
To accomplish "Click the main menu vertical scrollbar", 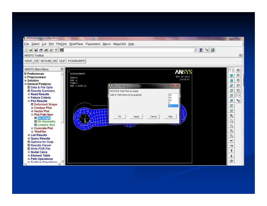I will tap(62, 117).
